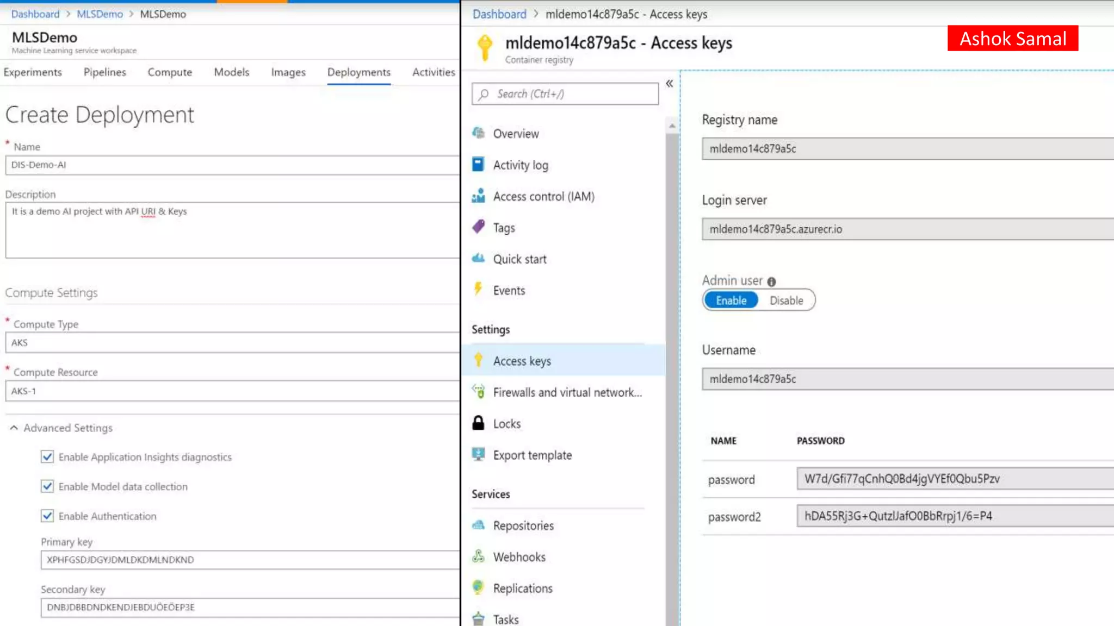Viewport: 1114px width, 626px height.
Task: Collapse sidebar with double chevron
Action: 669,84
